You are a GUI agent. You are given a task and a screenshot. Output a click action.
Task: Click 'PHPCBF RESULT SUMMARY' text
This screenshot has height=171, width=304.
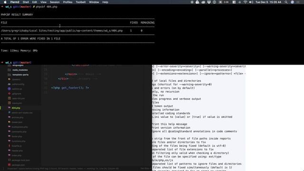point(17,15)
